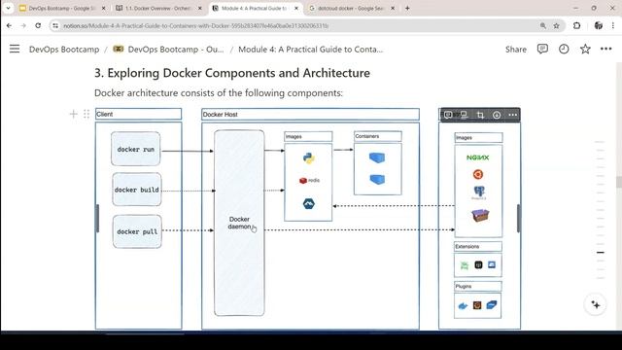Bookmark this page with the star
This screenshot has width=622, height=350.
click(556, 26)
